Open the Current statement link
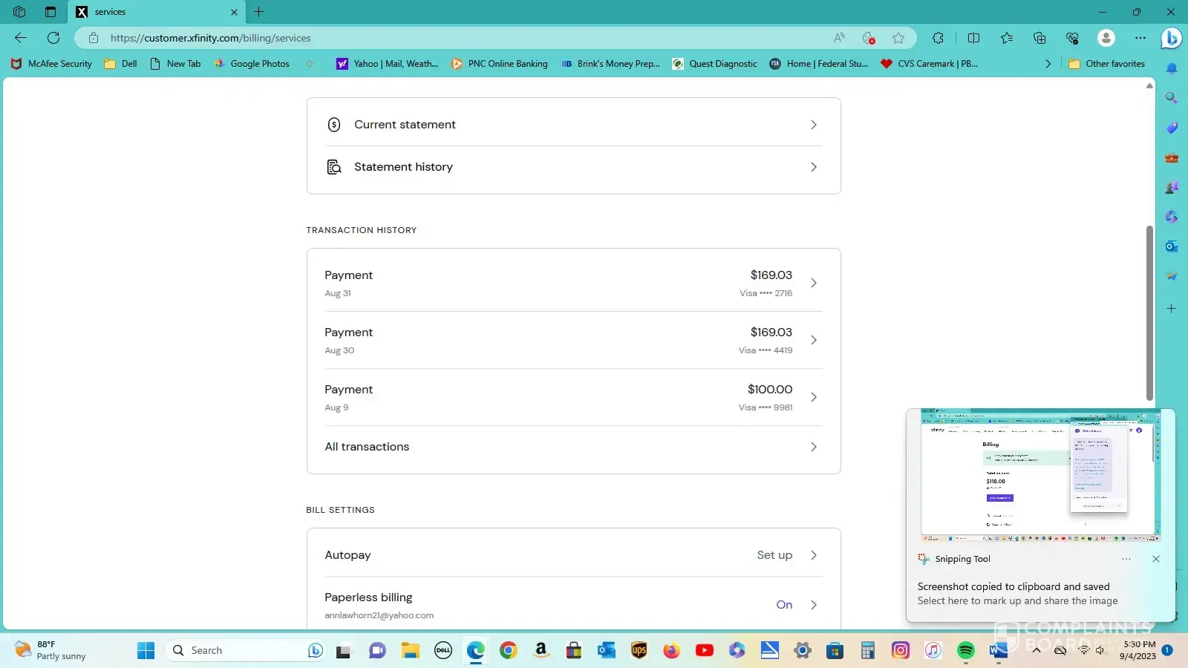The image size is (1188, 668). (405, 125)
